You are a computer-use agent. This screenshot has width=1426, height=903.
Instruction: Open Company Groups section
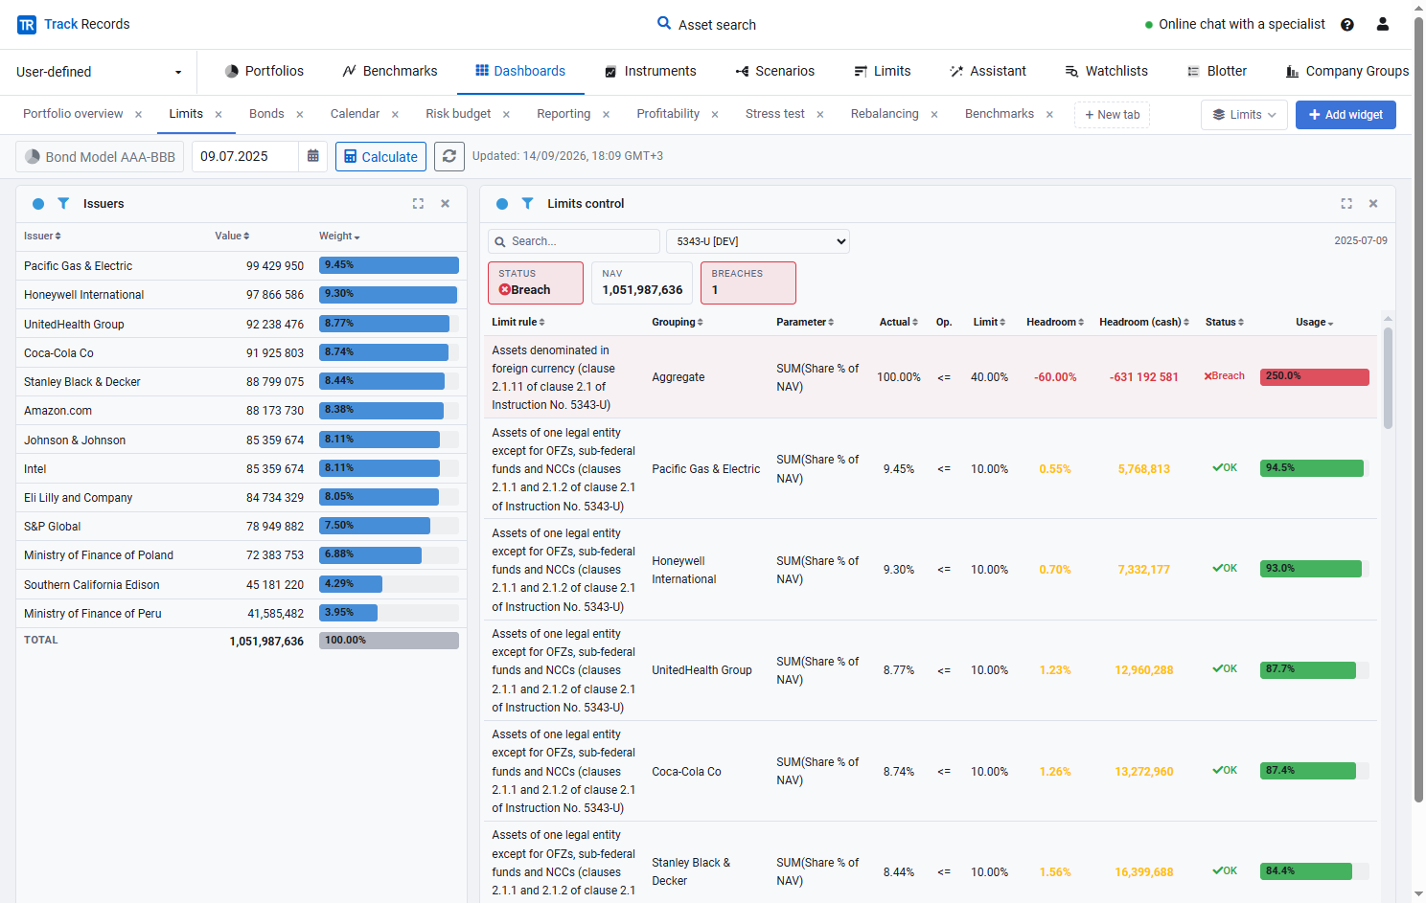coord(1347,71)
